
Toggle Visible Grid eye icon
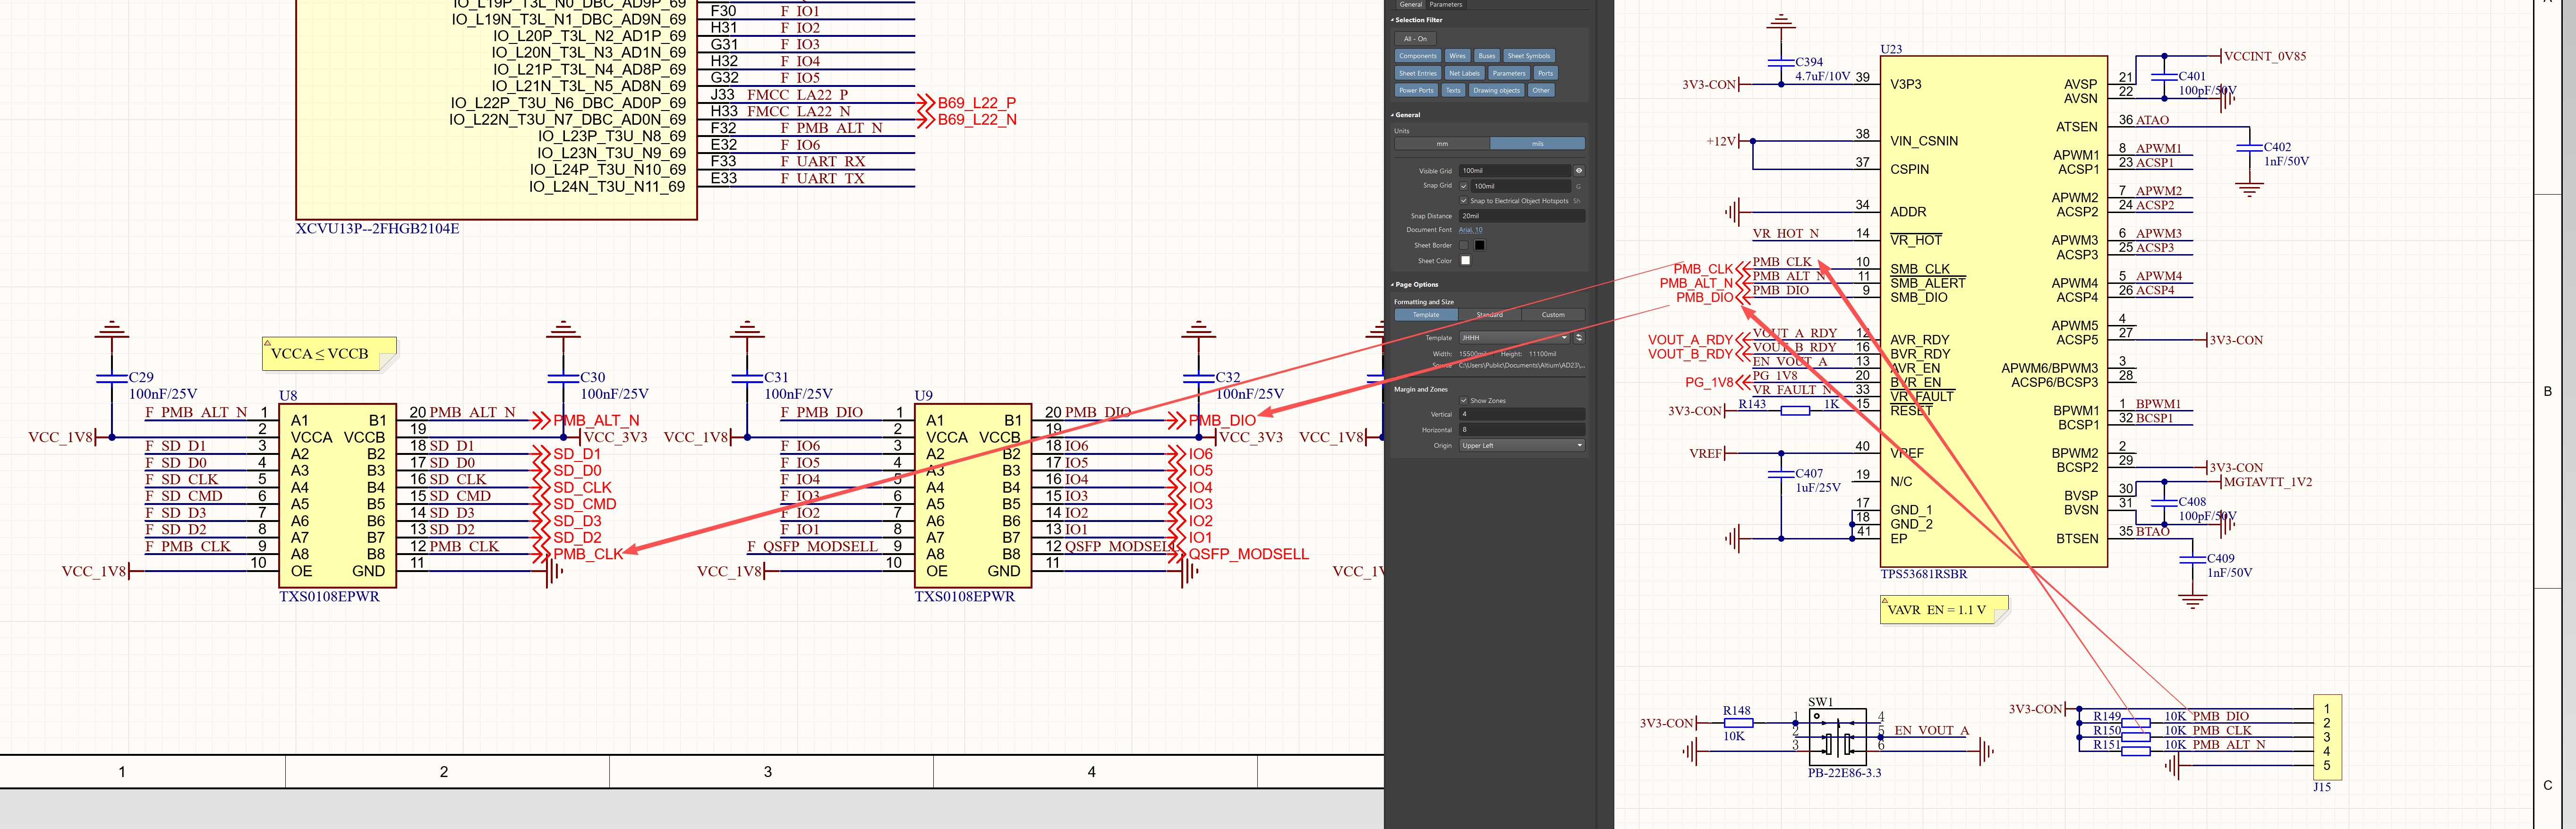[1579, 171]
